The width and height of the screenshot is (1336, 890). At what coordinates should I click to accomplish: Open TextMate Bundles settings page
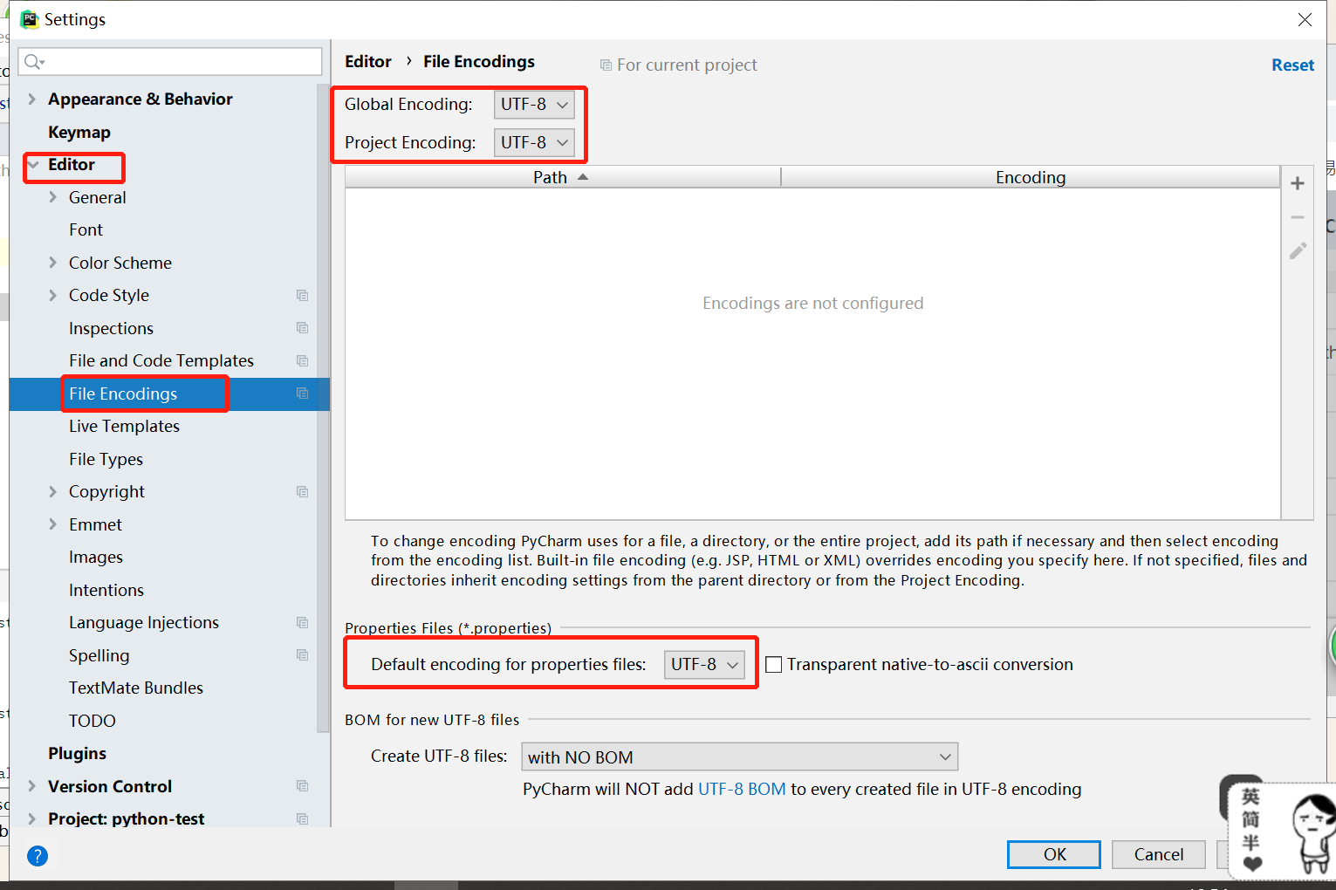[136, 688]
